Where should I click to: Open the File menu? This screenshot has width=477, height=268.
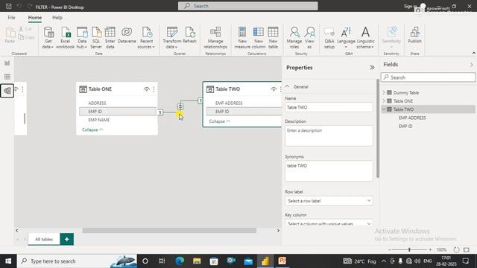pyautogui.click(x=12, y=18)
